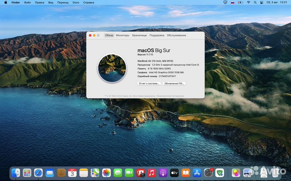Click the Обновление ПО button
This screenshot has height=181, width=291.
pos(174,84)
